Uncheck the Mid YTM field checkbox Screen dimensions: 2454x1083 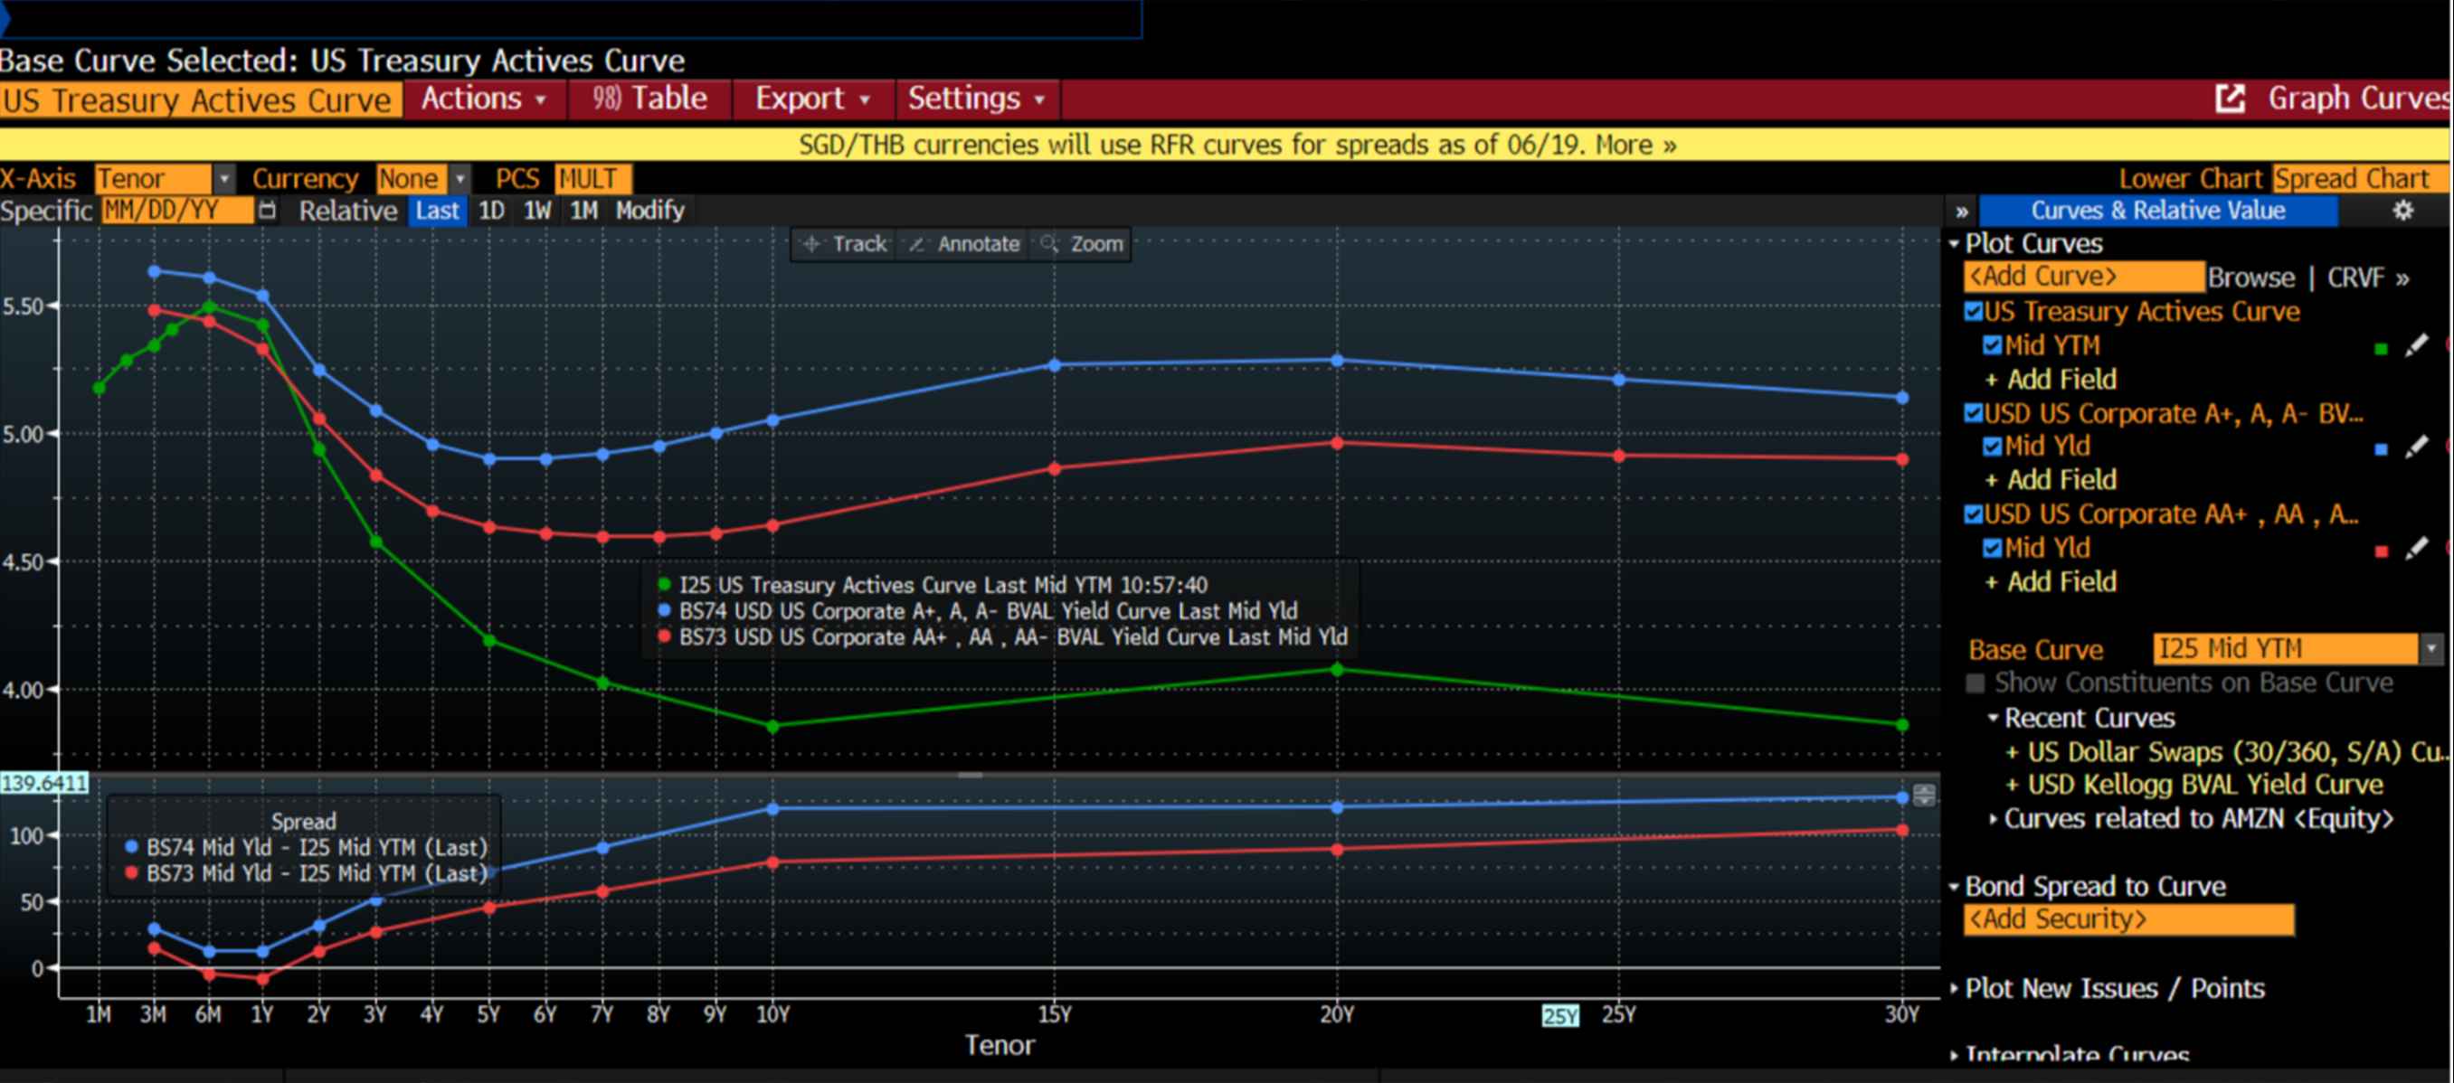pos(1992,345)
